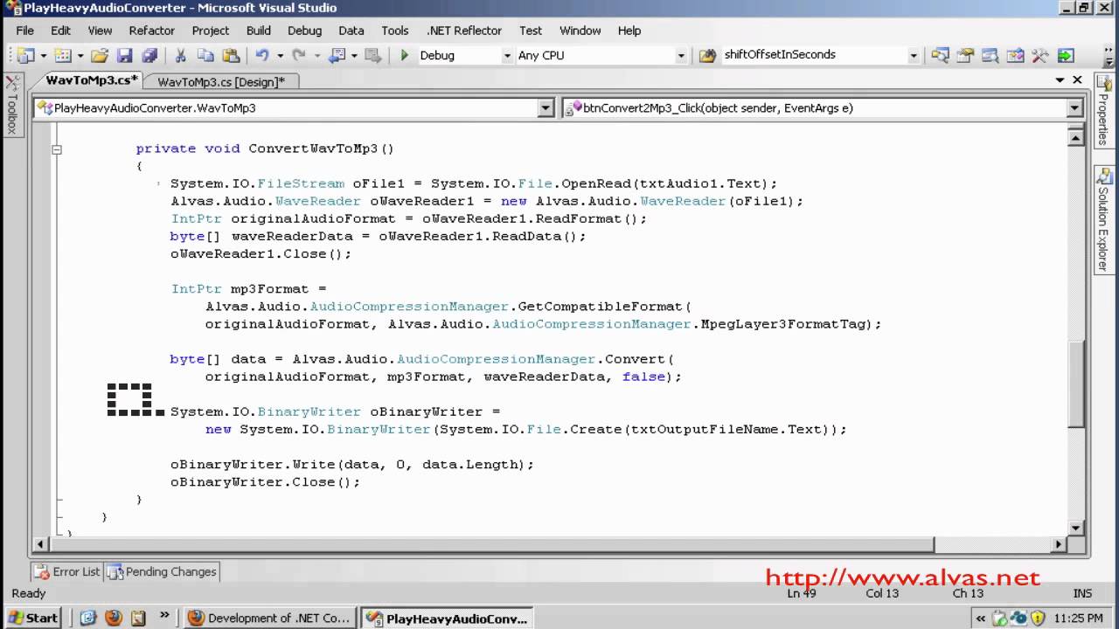The image size is (1119, 629).
Task: Click the Copy toolbar icon
Action: point(205,55)
